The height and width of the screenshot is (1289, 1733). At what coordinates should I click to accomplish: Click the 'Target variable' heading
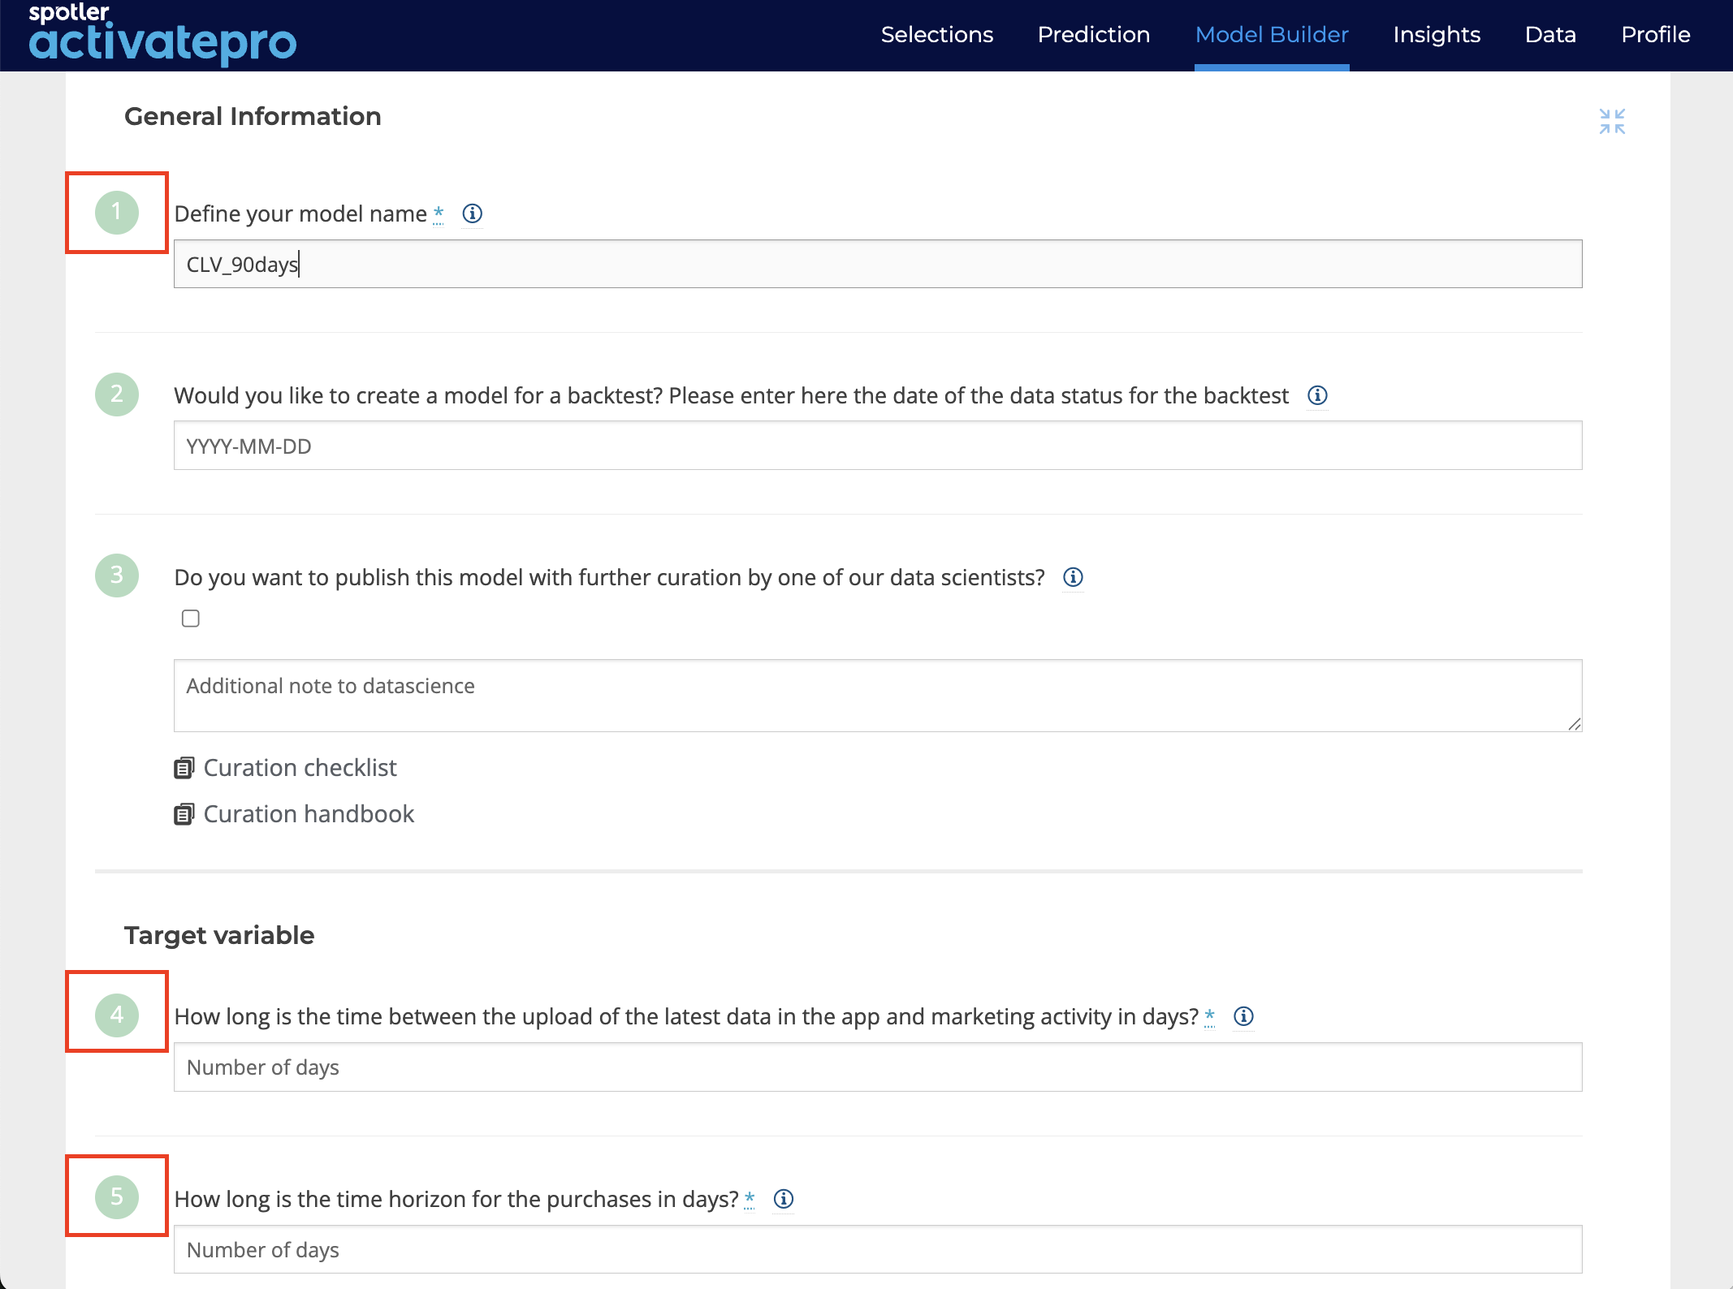click(x=219, y=935)
